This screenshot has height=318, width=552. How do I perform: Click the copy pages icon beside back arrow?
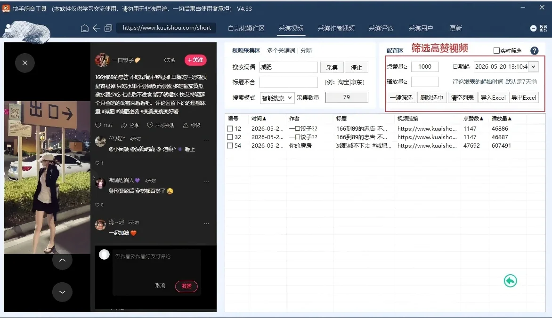108,28
